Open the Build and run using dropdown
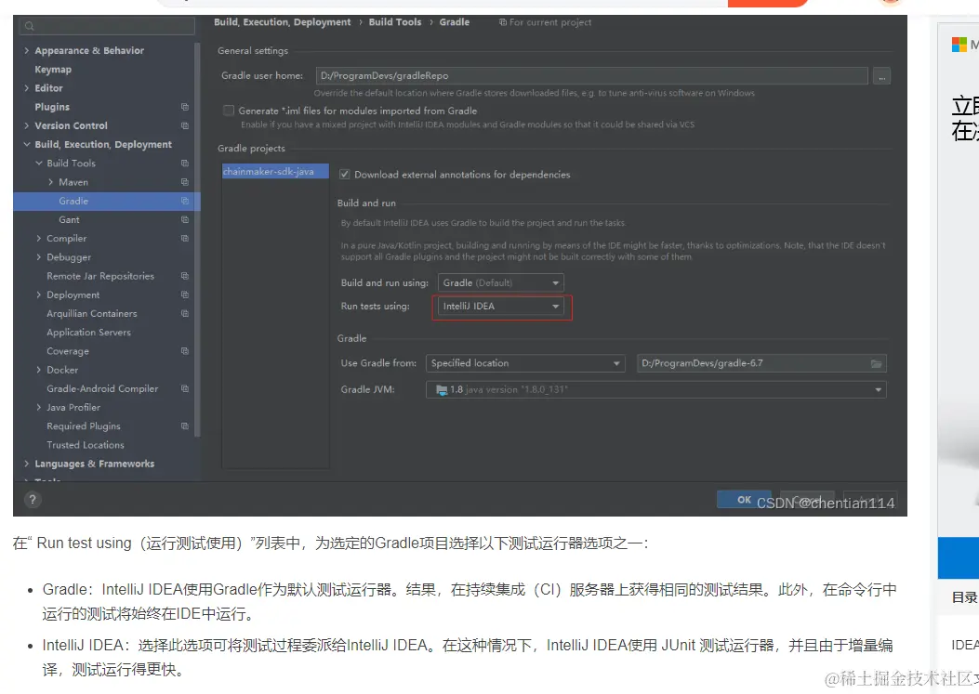 501,282
